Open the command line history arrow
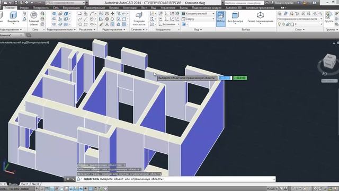Image resolution: width=339 pixels, height=191 pixels. coord(274,179)
